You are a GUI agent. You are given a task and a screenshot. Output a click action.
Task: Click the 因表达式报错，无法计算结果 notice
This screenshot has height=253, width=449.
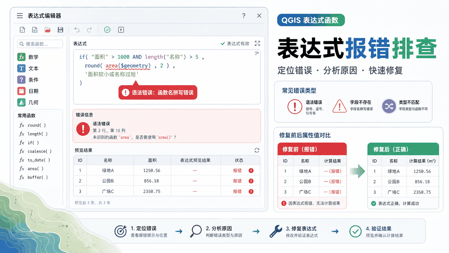click(x=311, y=203)
